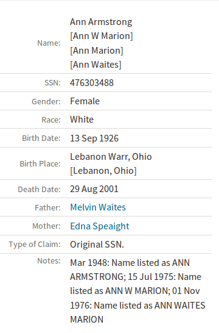The width and height of the screenshot is (219, 333).
Task: Click the Notes: label
Action: (49, 261)
